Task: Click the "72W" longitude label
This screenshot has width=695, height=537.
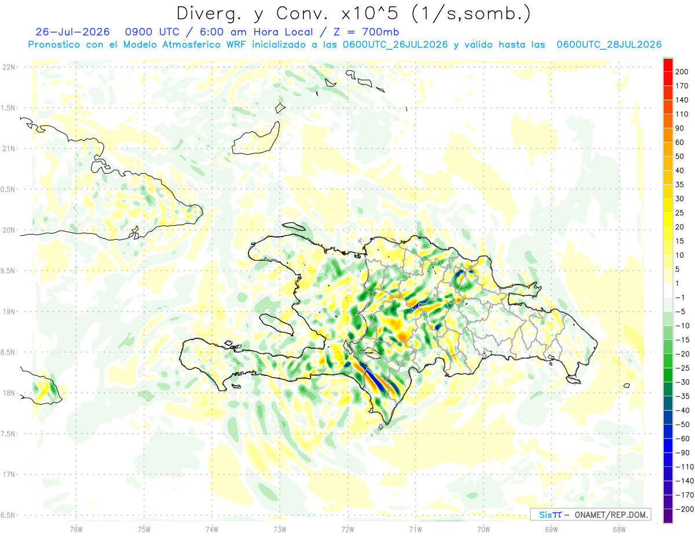Action: coord(348,529)
